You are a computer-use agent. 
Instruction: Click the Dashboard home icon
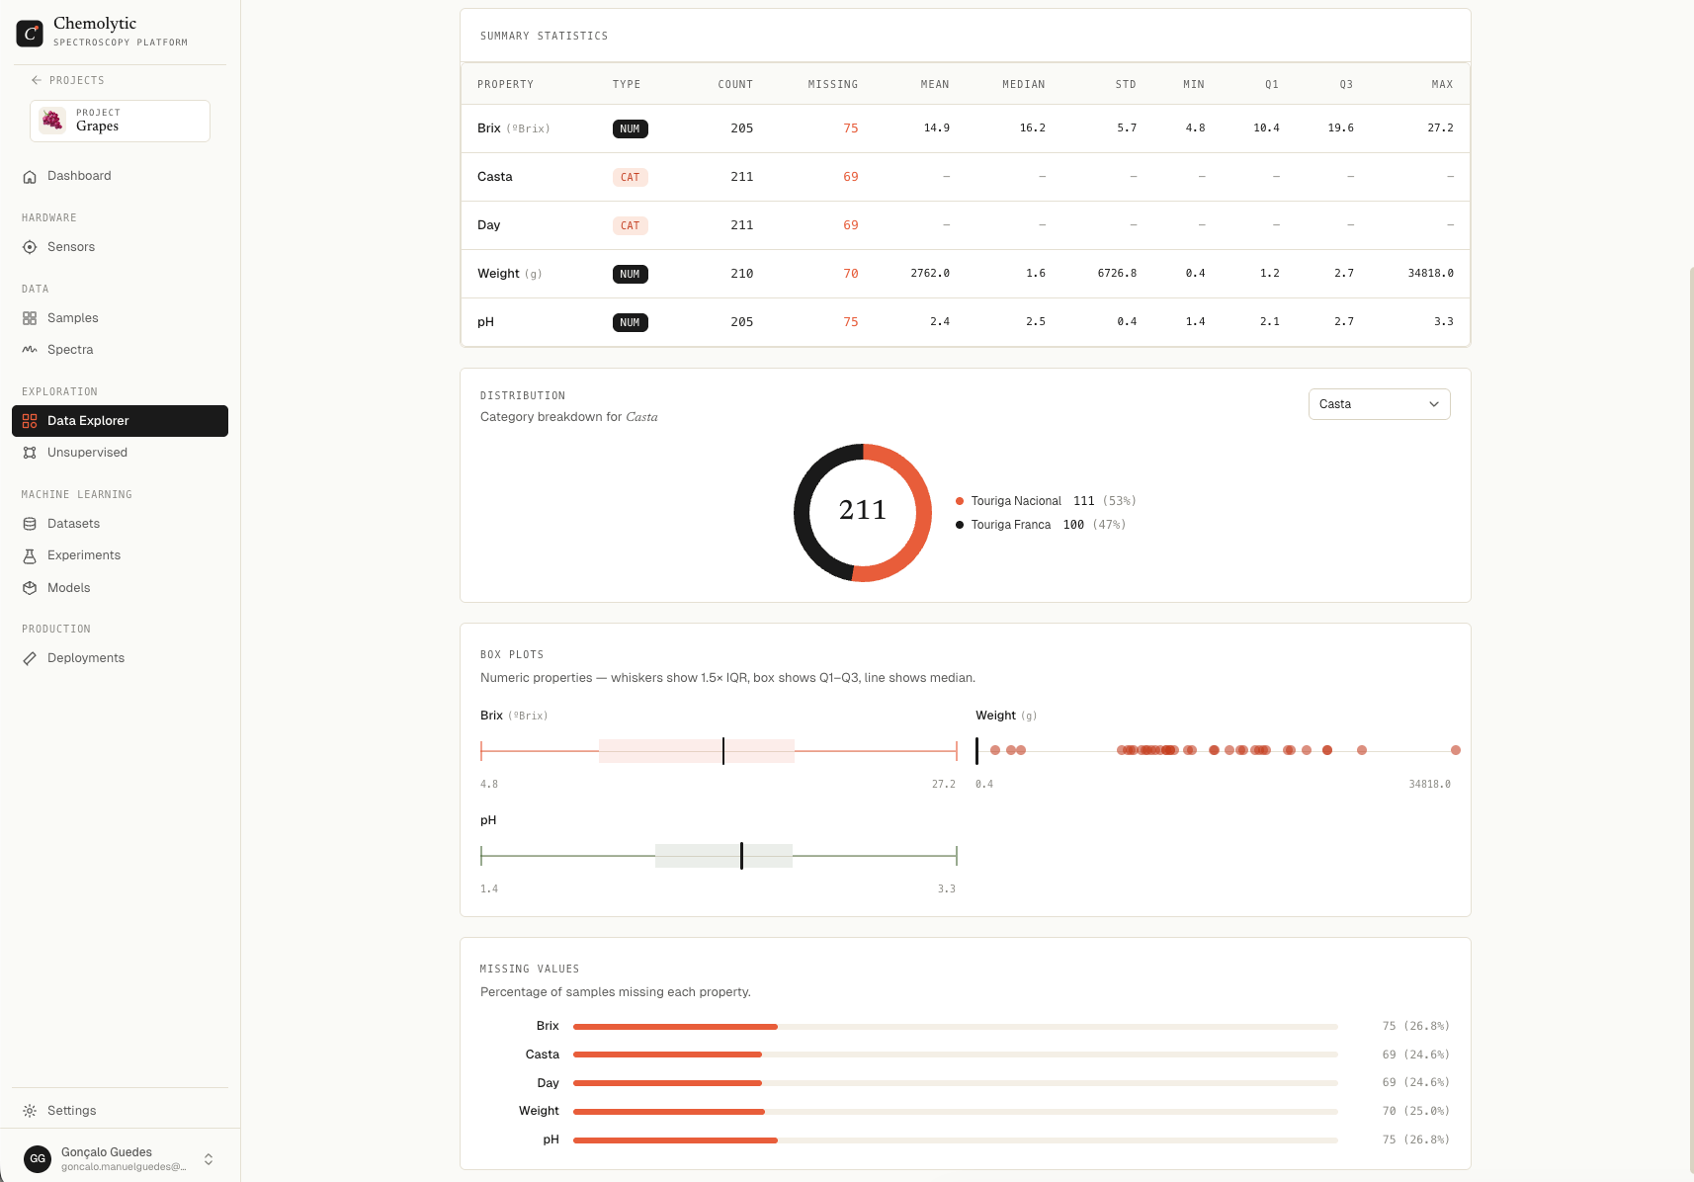coord(30,176)
